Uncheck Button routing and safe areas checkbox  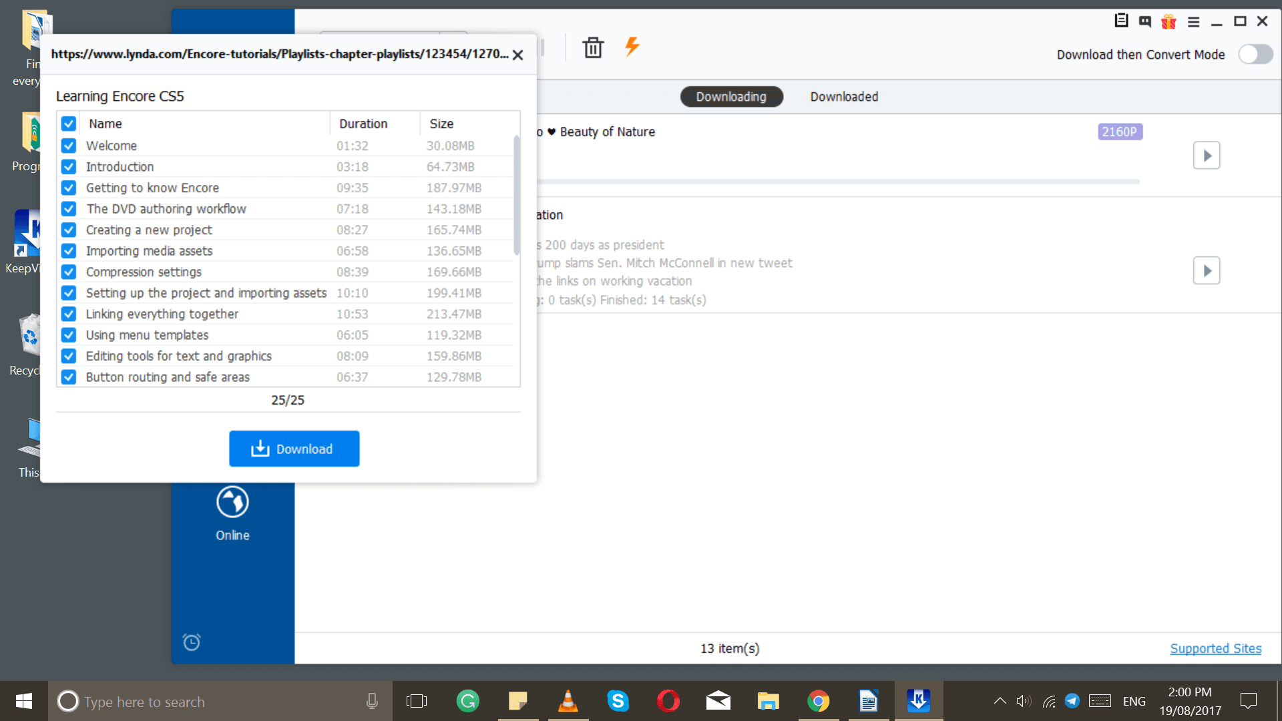(69, 377)
